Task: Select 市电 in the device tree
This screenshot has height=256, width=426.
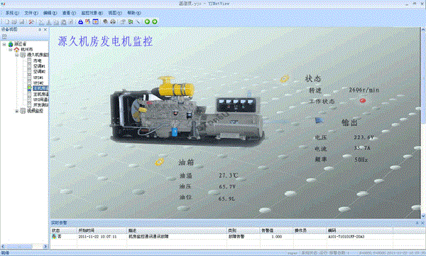Action: coord(37,60)
